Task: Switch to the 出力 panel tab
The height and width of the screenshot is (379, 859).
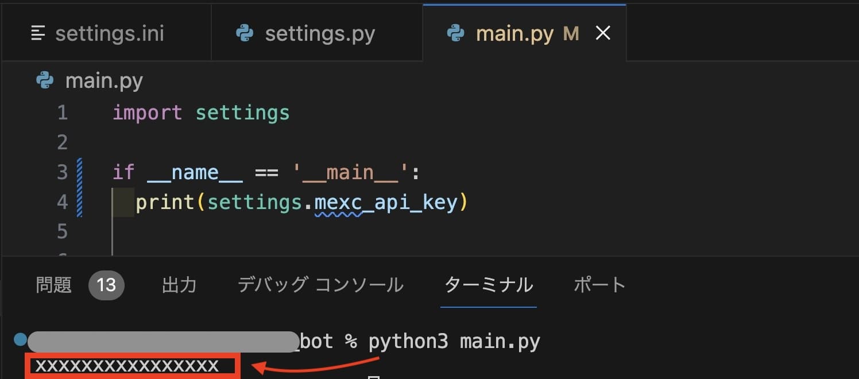Action: [x=180, y=285]
